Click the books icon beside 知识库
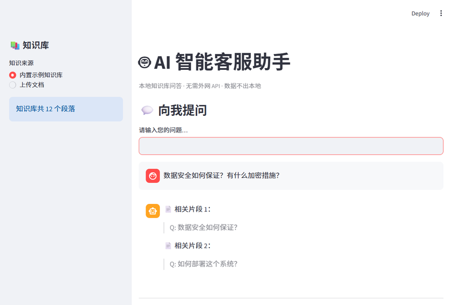This screenshot has width=455, height=305. pyautogui.click(x=15, y=45)
